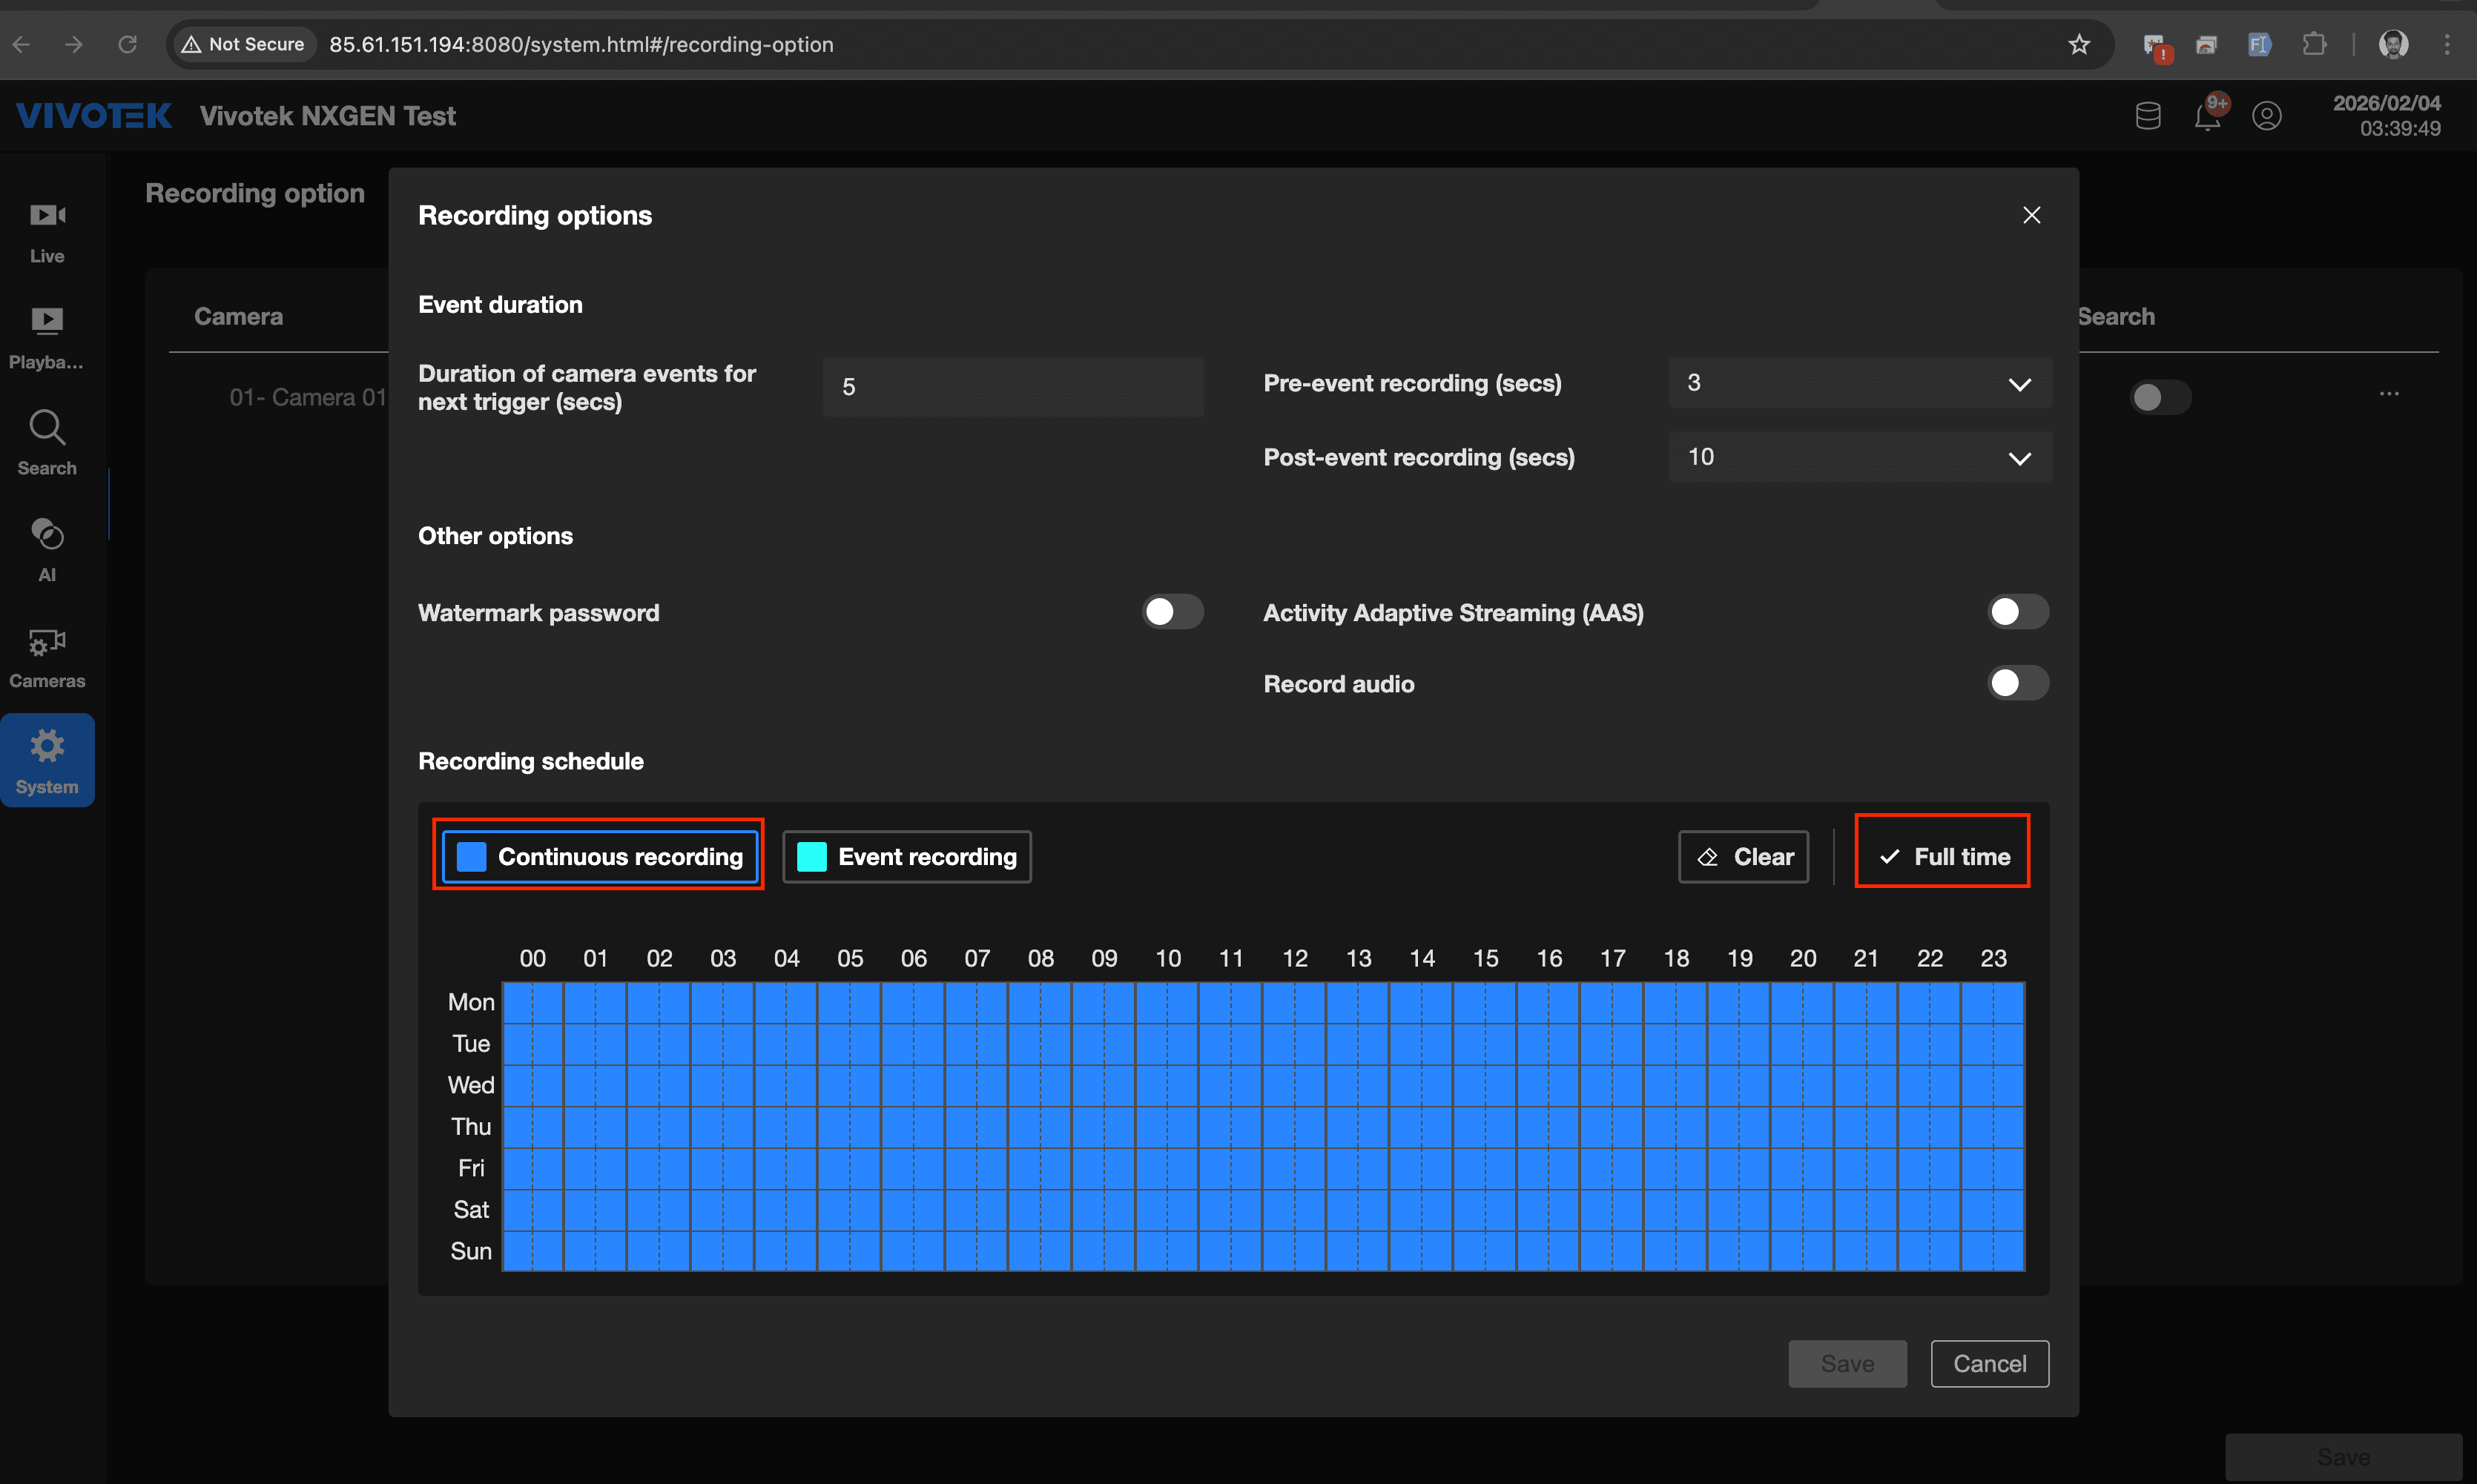The width and height of the screenshot is (2477, 1484).
Task: Toggle Activity Adaptive Streaming (AAS)
Action: (x=2016, y=612)
